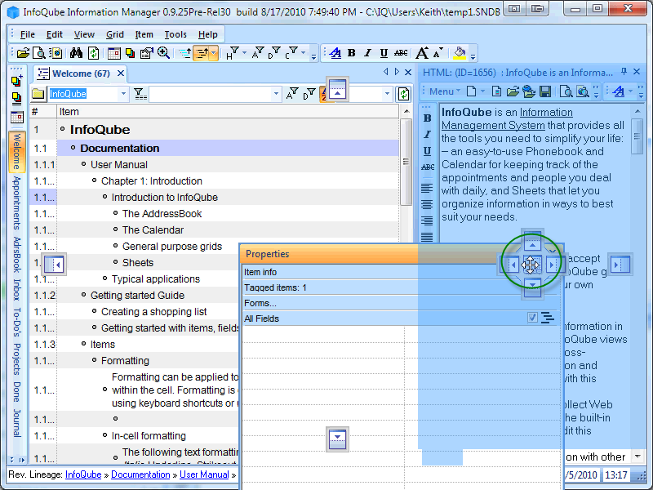The width and height of the screenshot is (653, 490).
Task: Toggle the highlighted hoist button in main toolbar
Action: (x=202, y=53)
